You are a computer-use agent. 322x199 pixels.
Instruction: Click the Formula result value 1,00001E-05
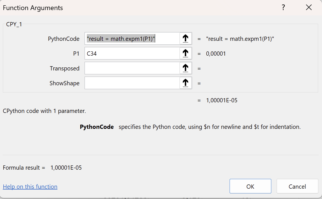pos(66,168)
